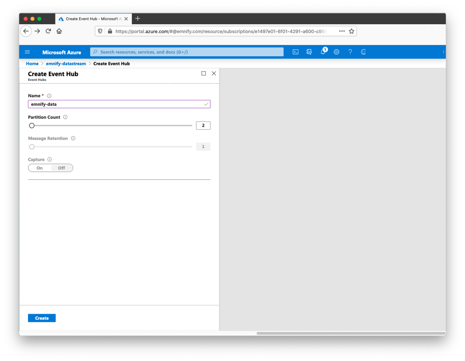Open page actions three-dot menu
Image resolution: width=465 pixels, height=361 pixels.
342,31
